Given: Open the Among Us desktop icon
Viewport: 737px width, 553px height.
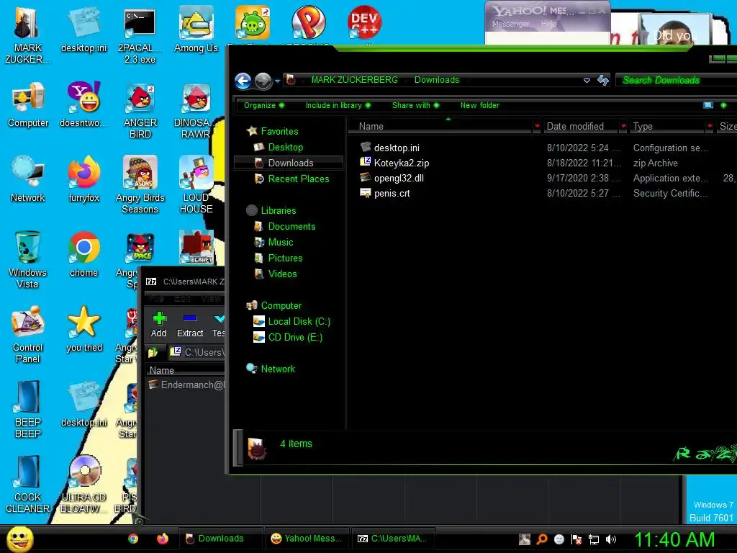Looking at the screenshot, I should [x=196, y=29].
